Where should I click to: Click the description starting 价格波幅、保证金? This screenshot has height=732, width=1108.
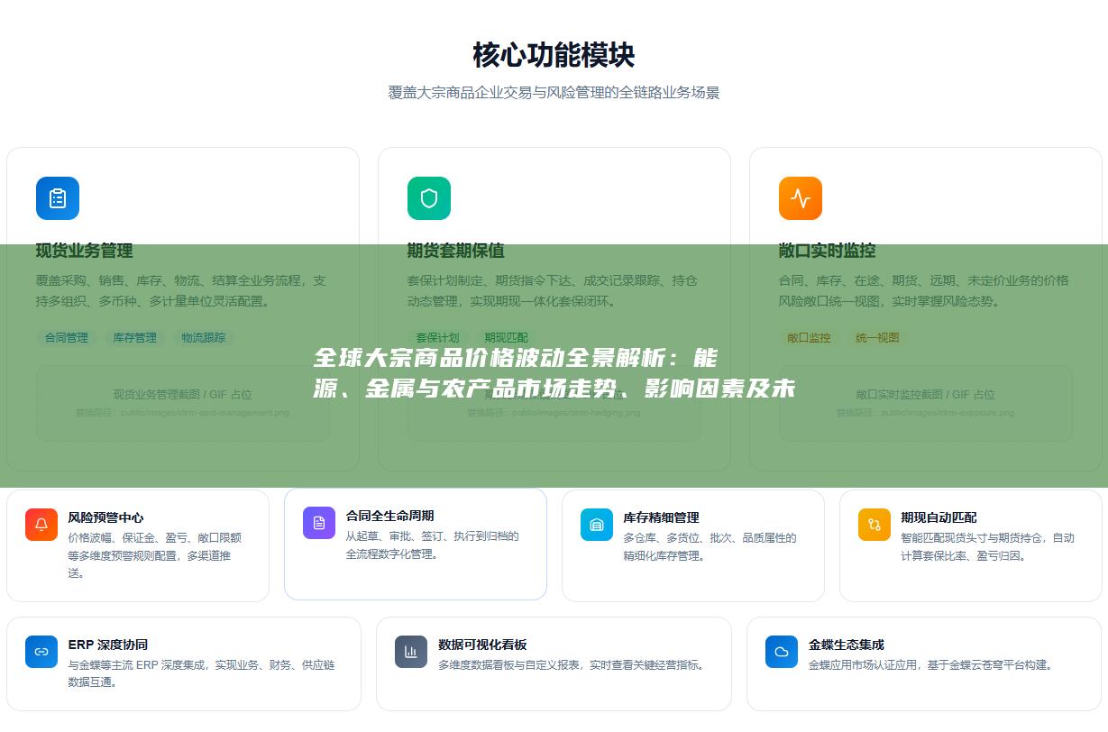click(x=155, y=555)
